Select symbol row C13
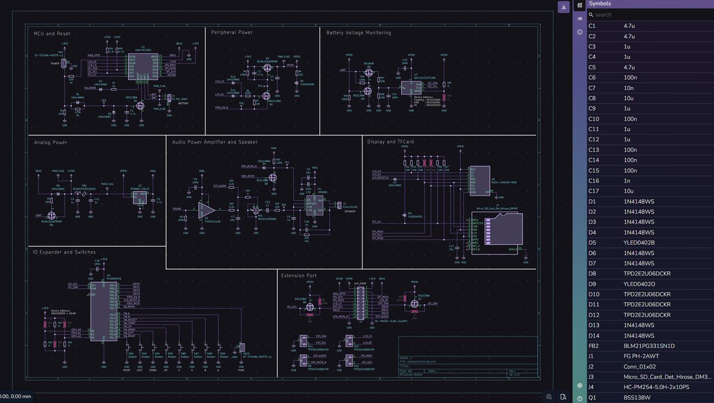The height and width of the screenshot is (403, 714). click(651, 149)
